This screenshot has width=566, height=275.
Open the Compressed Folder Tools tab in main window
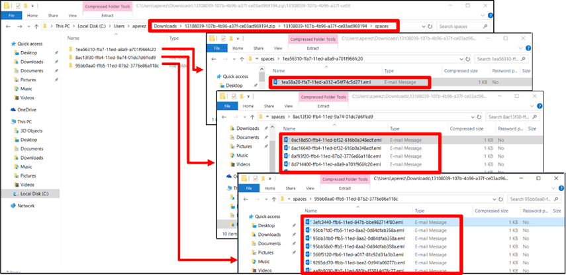click(109, 5)
